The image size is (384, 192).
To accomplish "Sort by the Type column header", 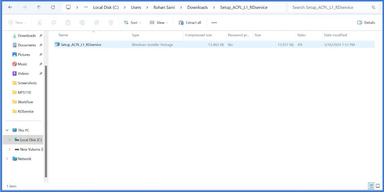I will point(135,35).
